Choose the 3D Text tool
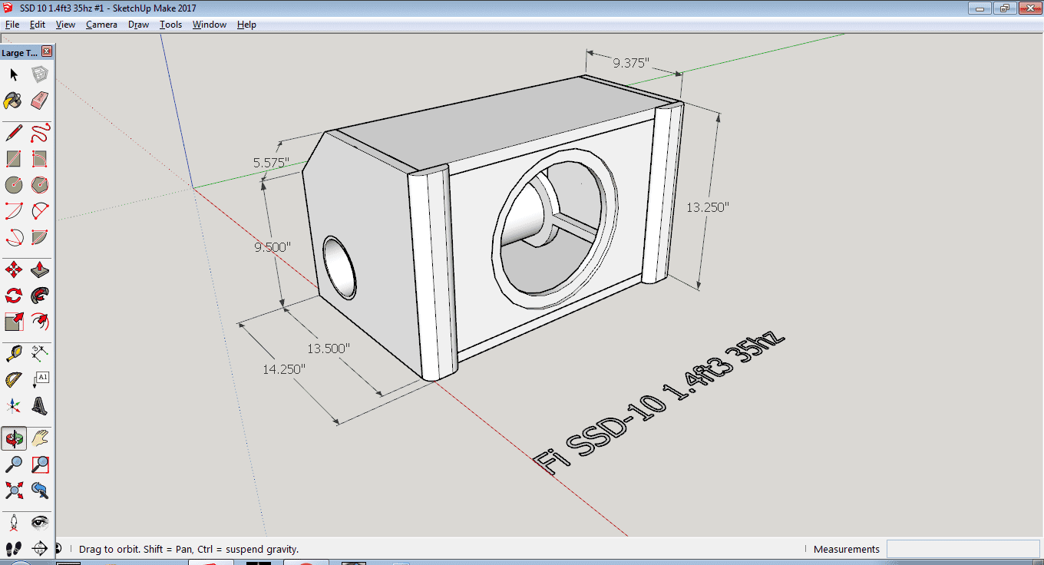 point(40,406)
